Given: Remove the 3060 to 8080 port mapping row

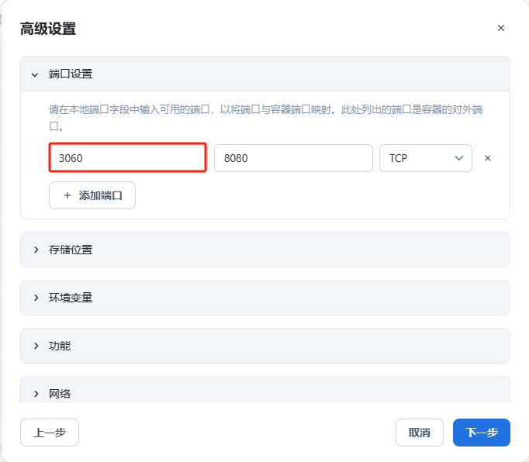Looking at the screenshot, I should (x=488, y=158).
